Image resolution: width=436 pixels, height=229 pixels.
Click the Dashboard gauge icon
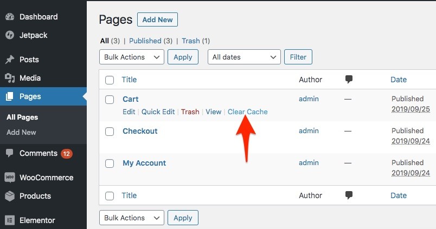pyautogui.click(x=9, y=17)
